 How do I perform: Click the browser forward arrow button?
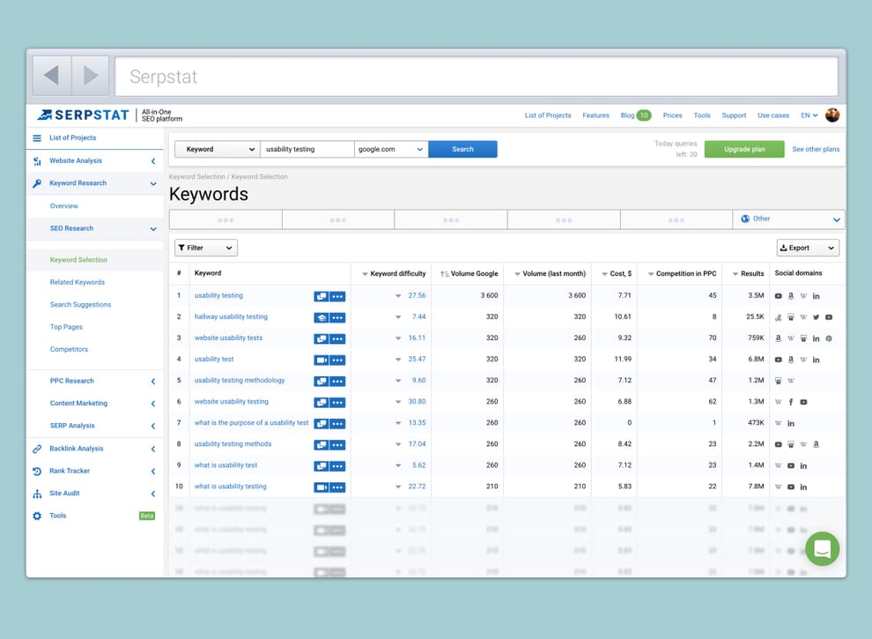pos(90,76)
